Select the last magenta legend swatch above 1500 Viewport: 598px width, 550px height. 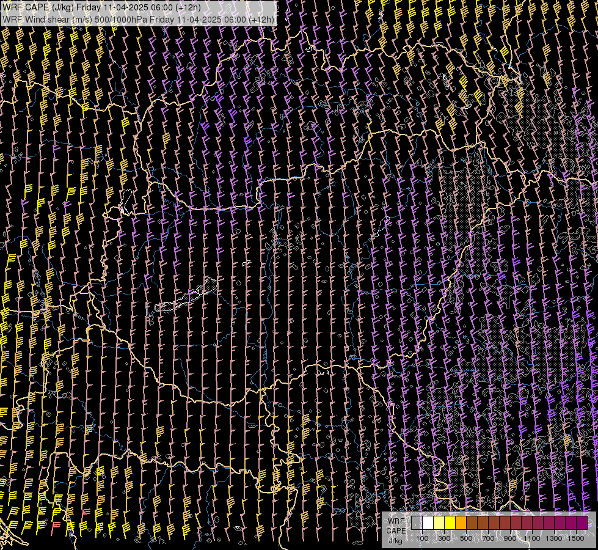click(582, 522)
